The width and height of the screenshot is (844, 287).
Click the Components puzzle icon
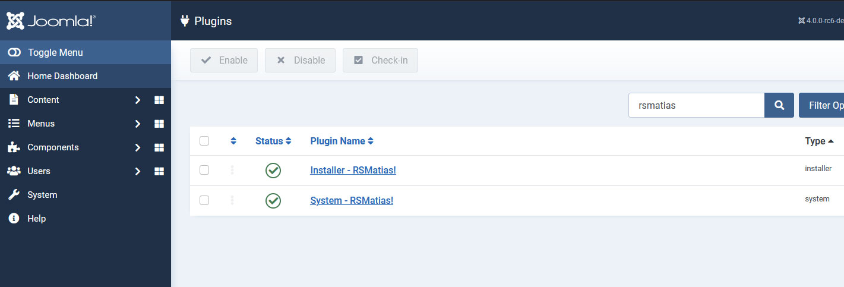[x=14, y=147]
